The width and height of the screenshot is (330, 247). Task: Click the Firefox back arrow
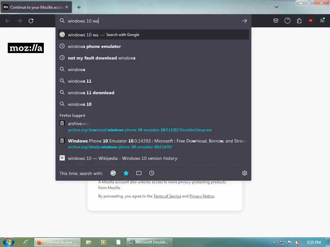[8, 21]
